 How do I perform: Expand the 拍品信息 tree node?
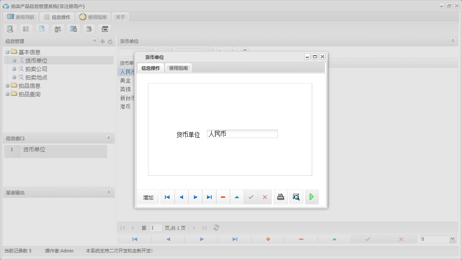pyautogui.click(x=7, y=85)
